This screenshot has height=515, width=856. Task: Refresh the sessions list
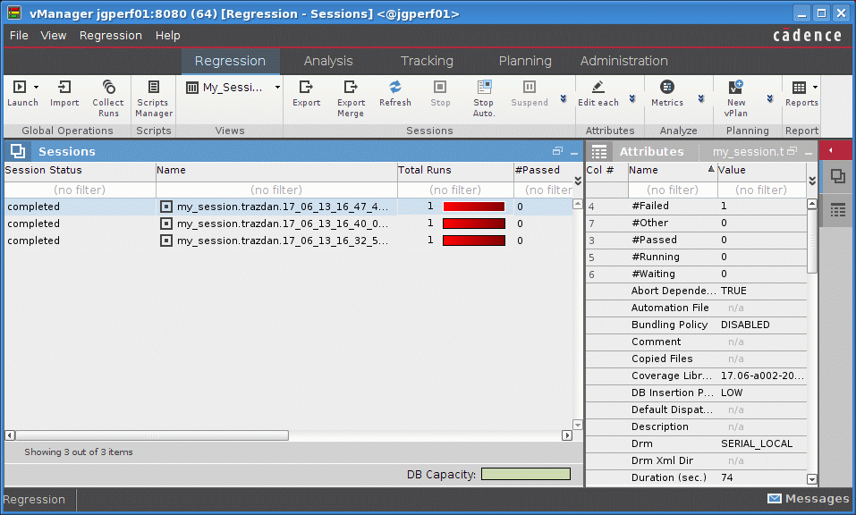click(395, 93)
